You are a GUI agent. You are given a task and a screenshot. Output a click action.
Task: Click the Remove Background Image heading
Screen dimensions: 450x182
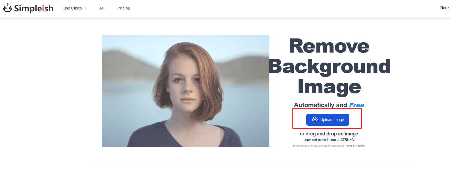coord(329,66)
